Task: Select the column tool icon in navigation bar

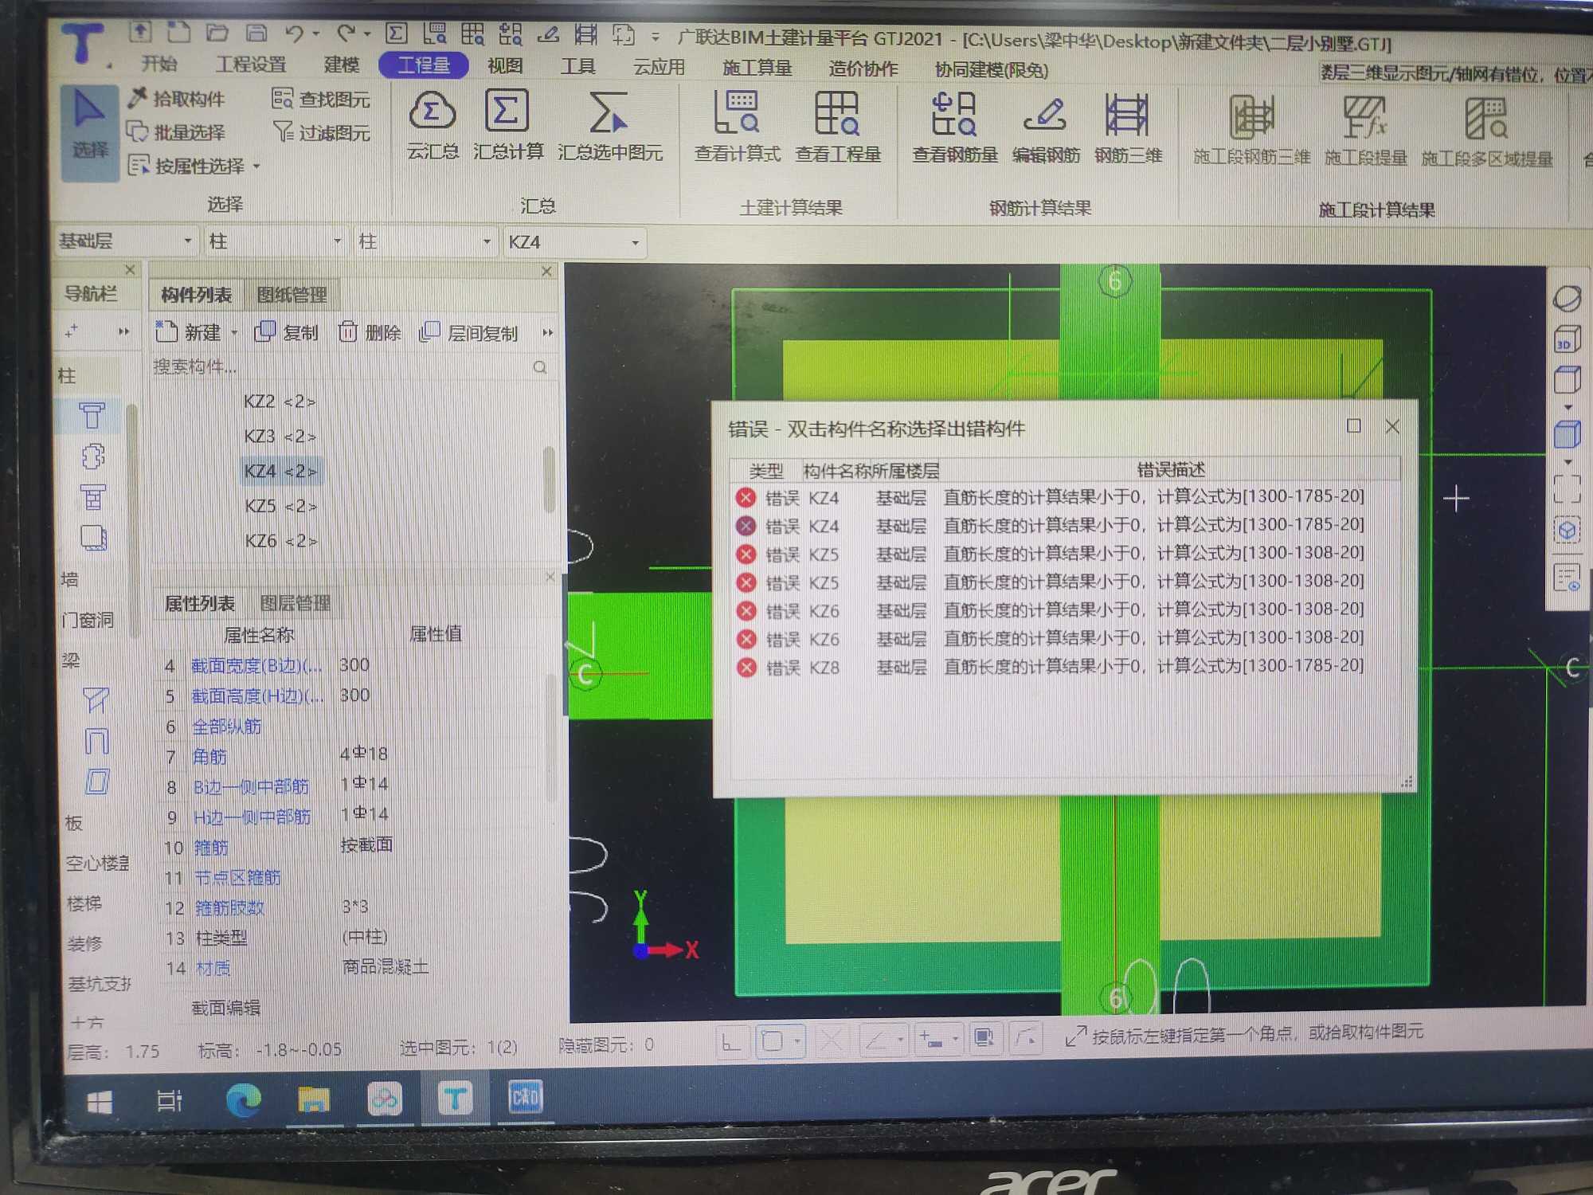Action: tap(92, 416)
